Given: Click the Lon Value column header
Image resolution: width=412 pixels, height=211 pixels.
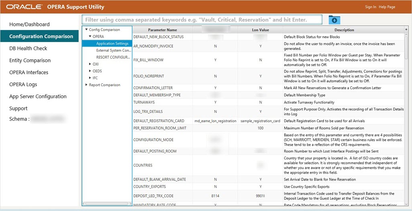Looking at the screenshot, I should tap(260, 30).
